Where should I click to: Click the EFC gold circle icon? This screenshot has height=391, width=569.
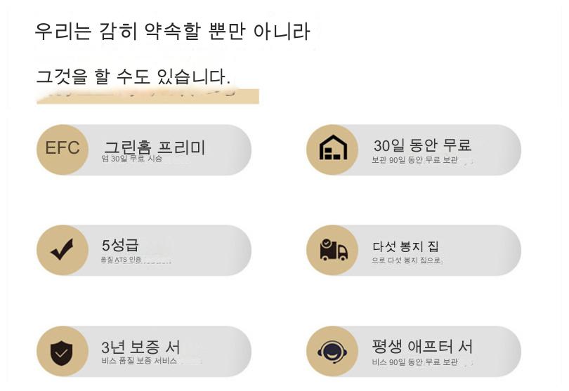coord(63,150)
